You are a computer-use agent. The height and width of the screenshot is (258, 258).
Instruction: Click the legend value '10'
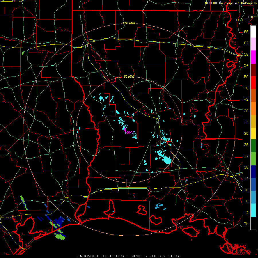[x=246, y=190]
